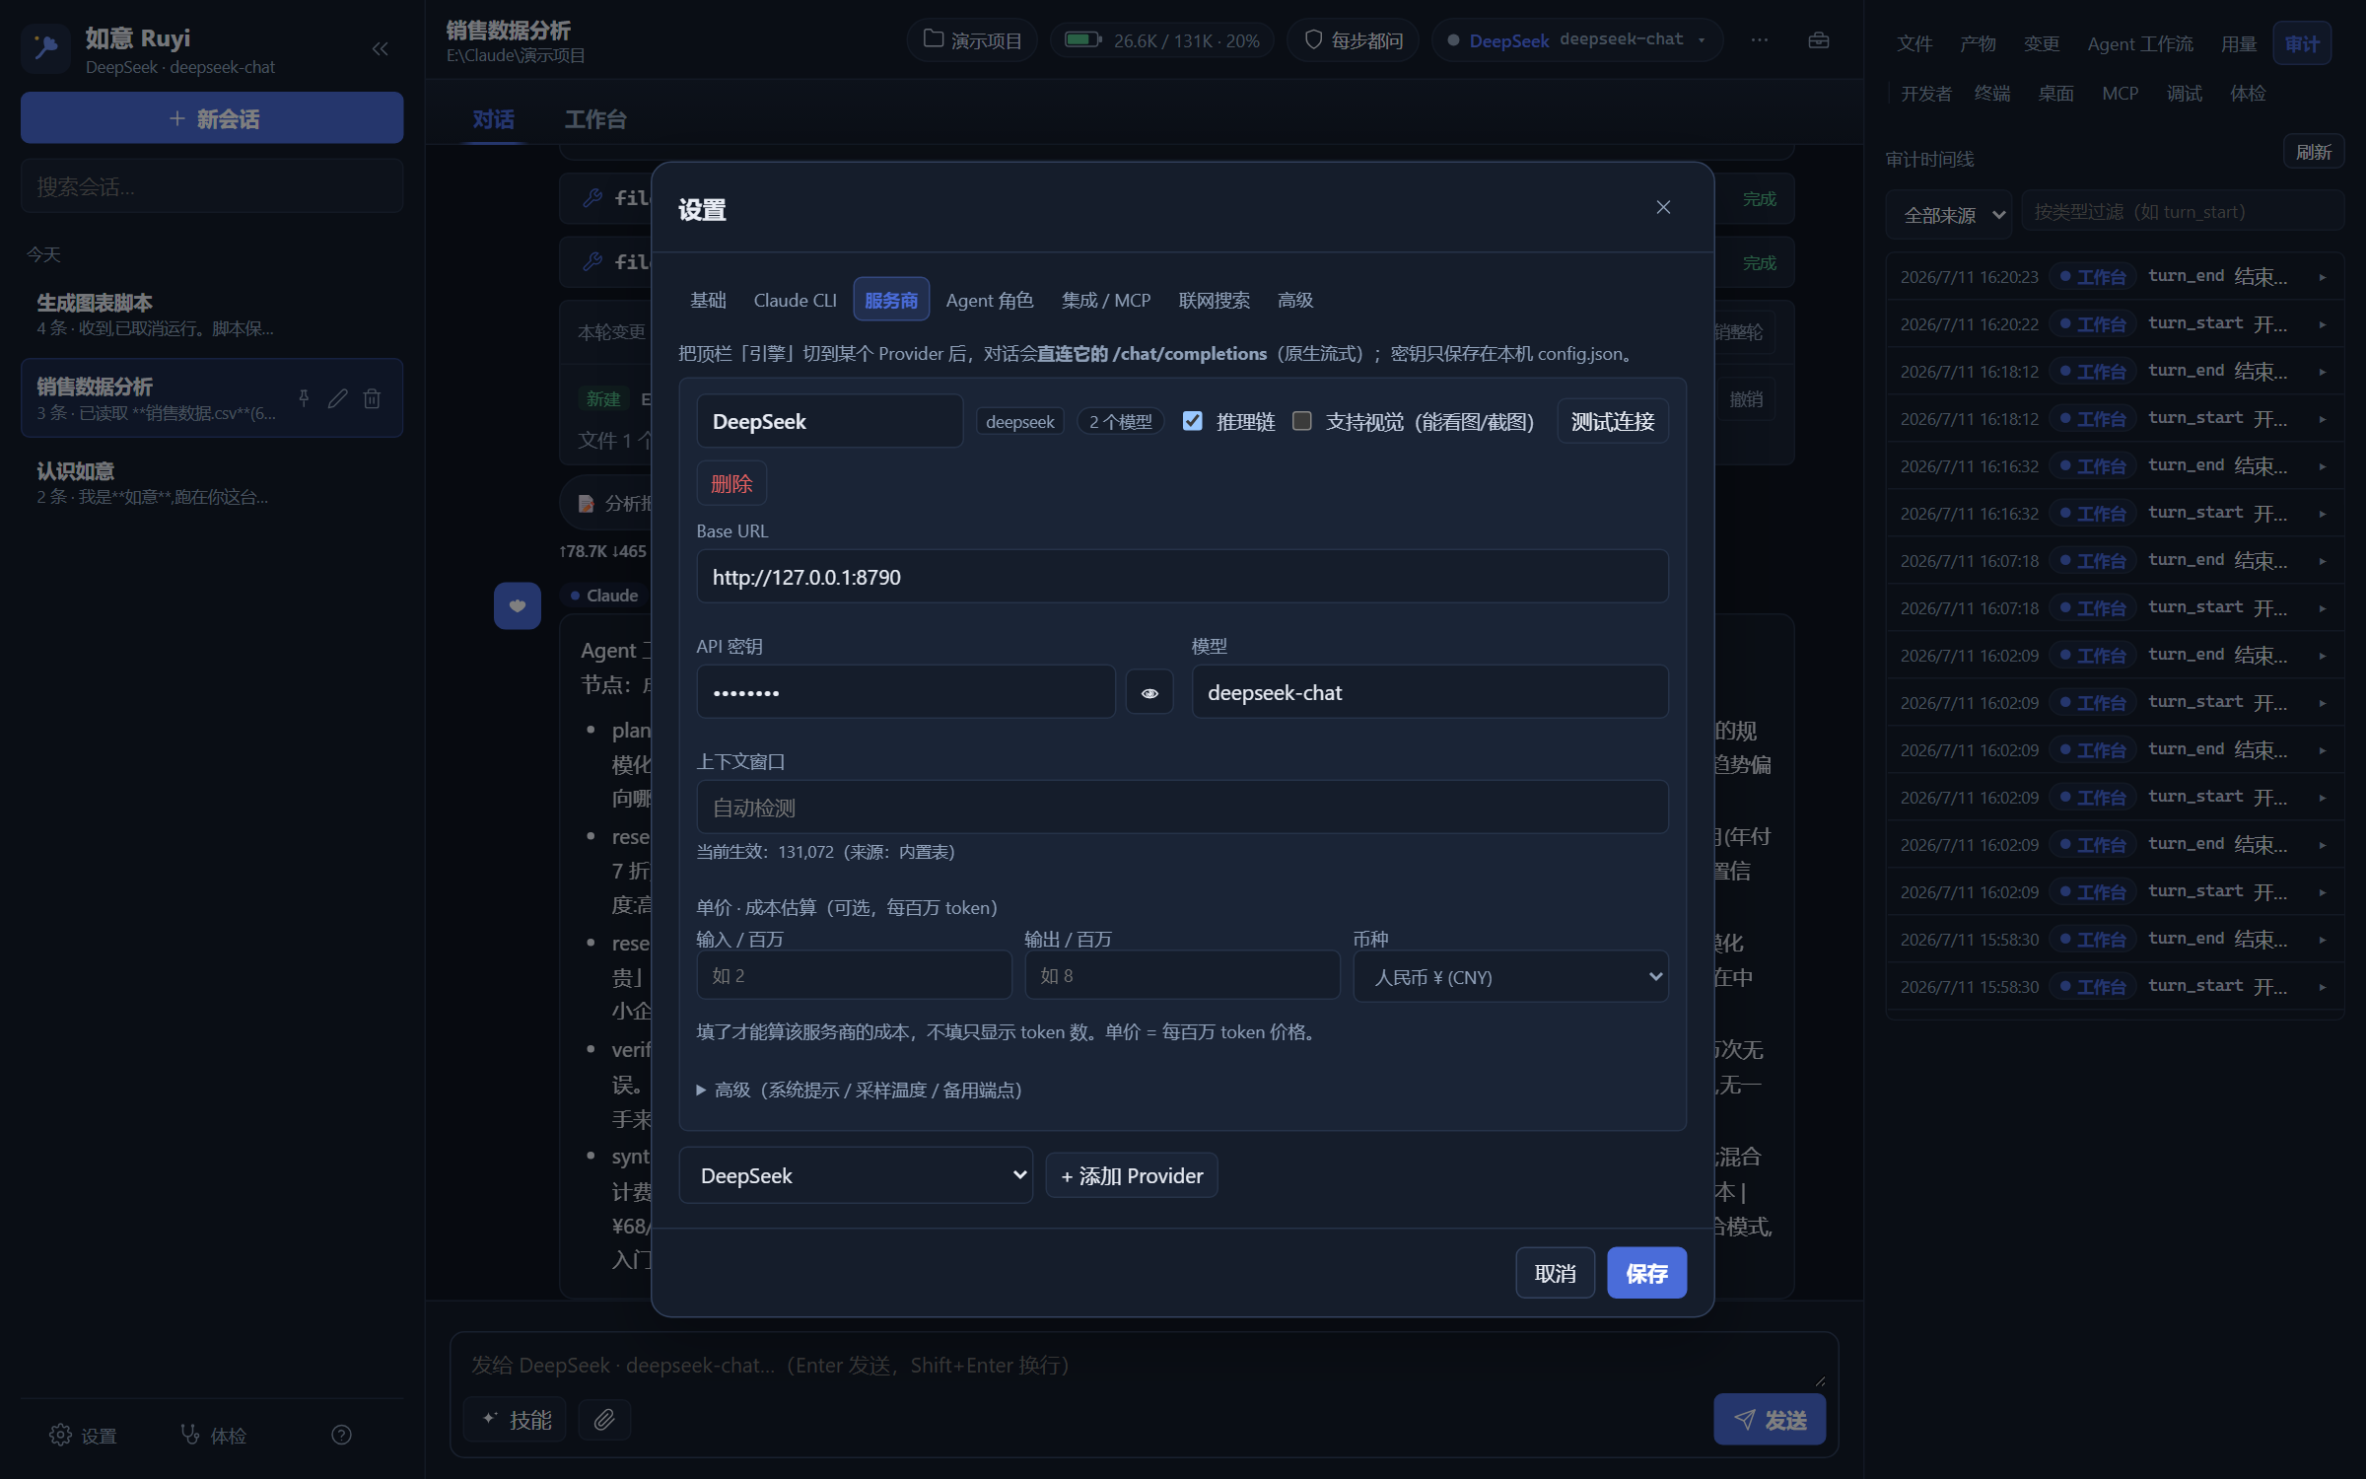The height and width of the screenshot is (1479, 2366).
Task: Open the three-dots more menu in top bar
Action: (x=1760, y=40)
